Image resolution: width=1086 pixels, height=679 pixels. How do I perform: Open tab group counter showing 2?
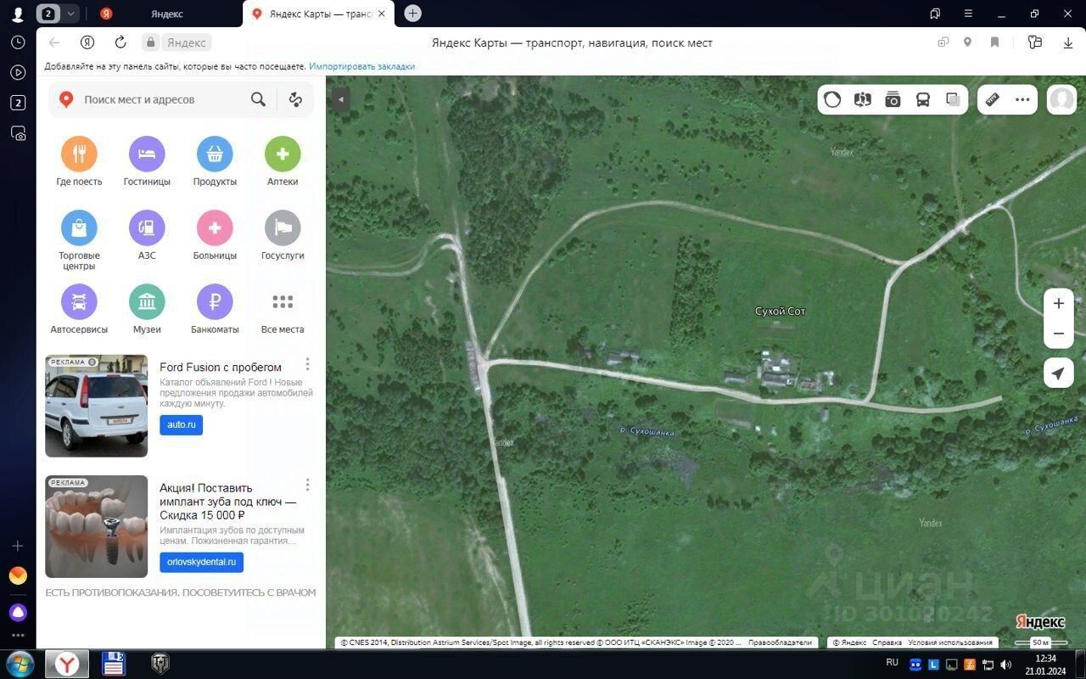48,14
